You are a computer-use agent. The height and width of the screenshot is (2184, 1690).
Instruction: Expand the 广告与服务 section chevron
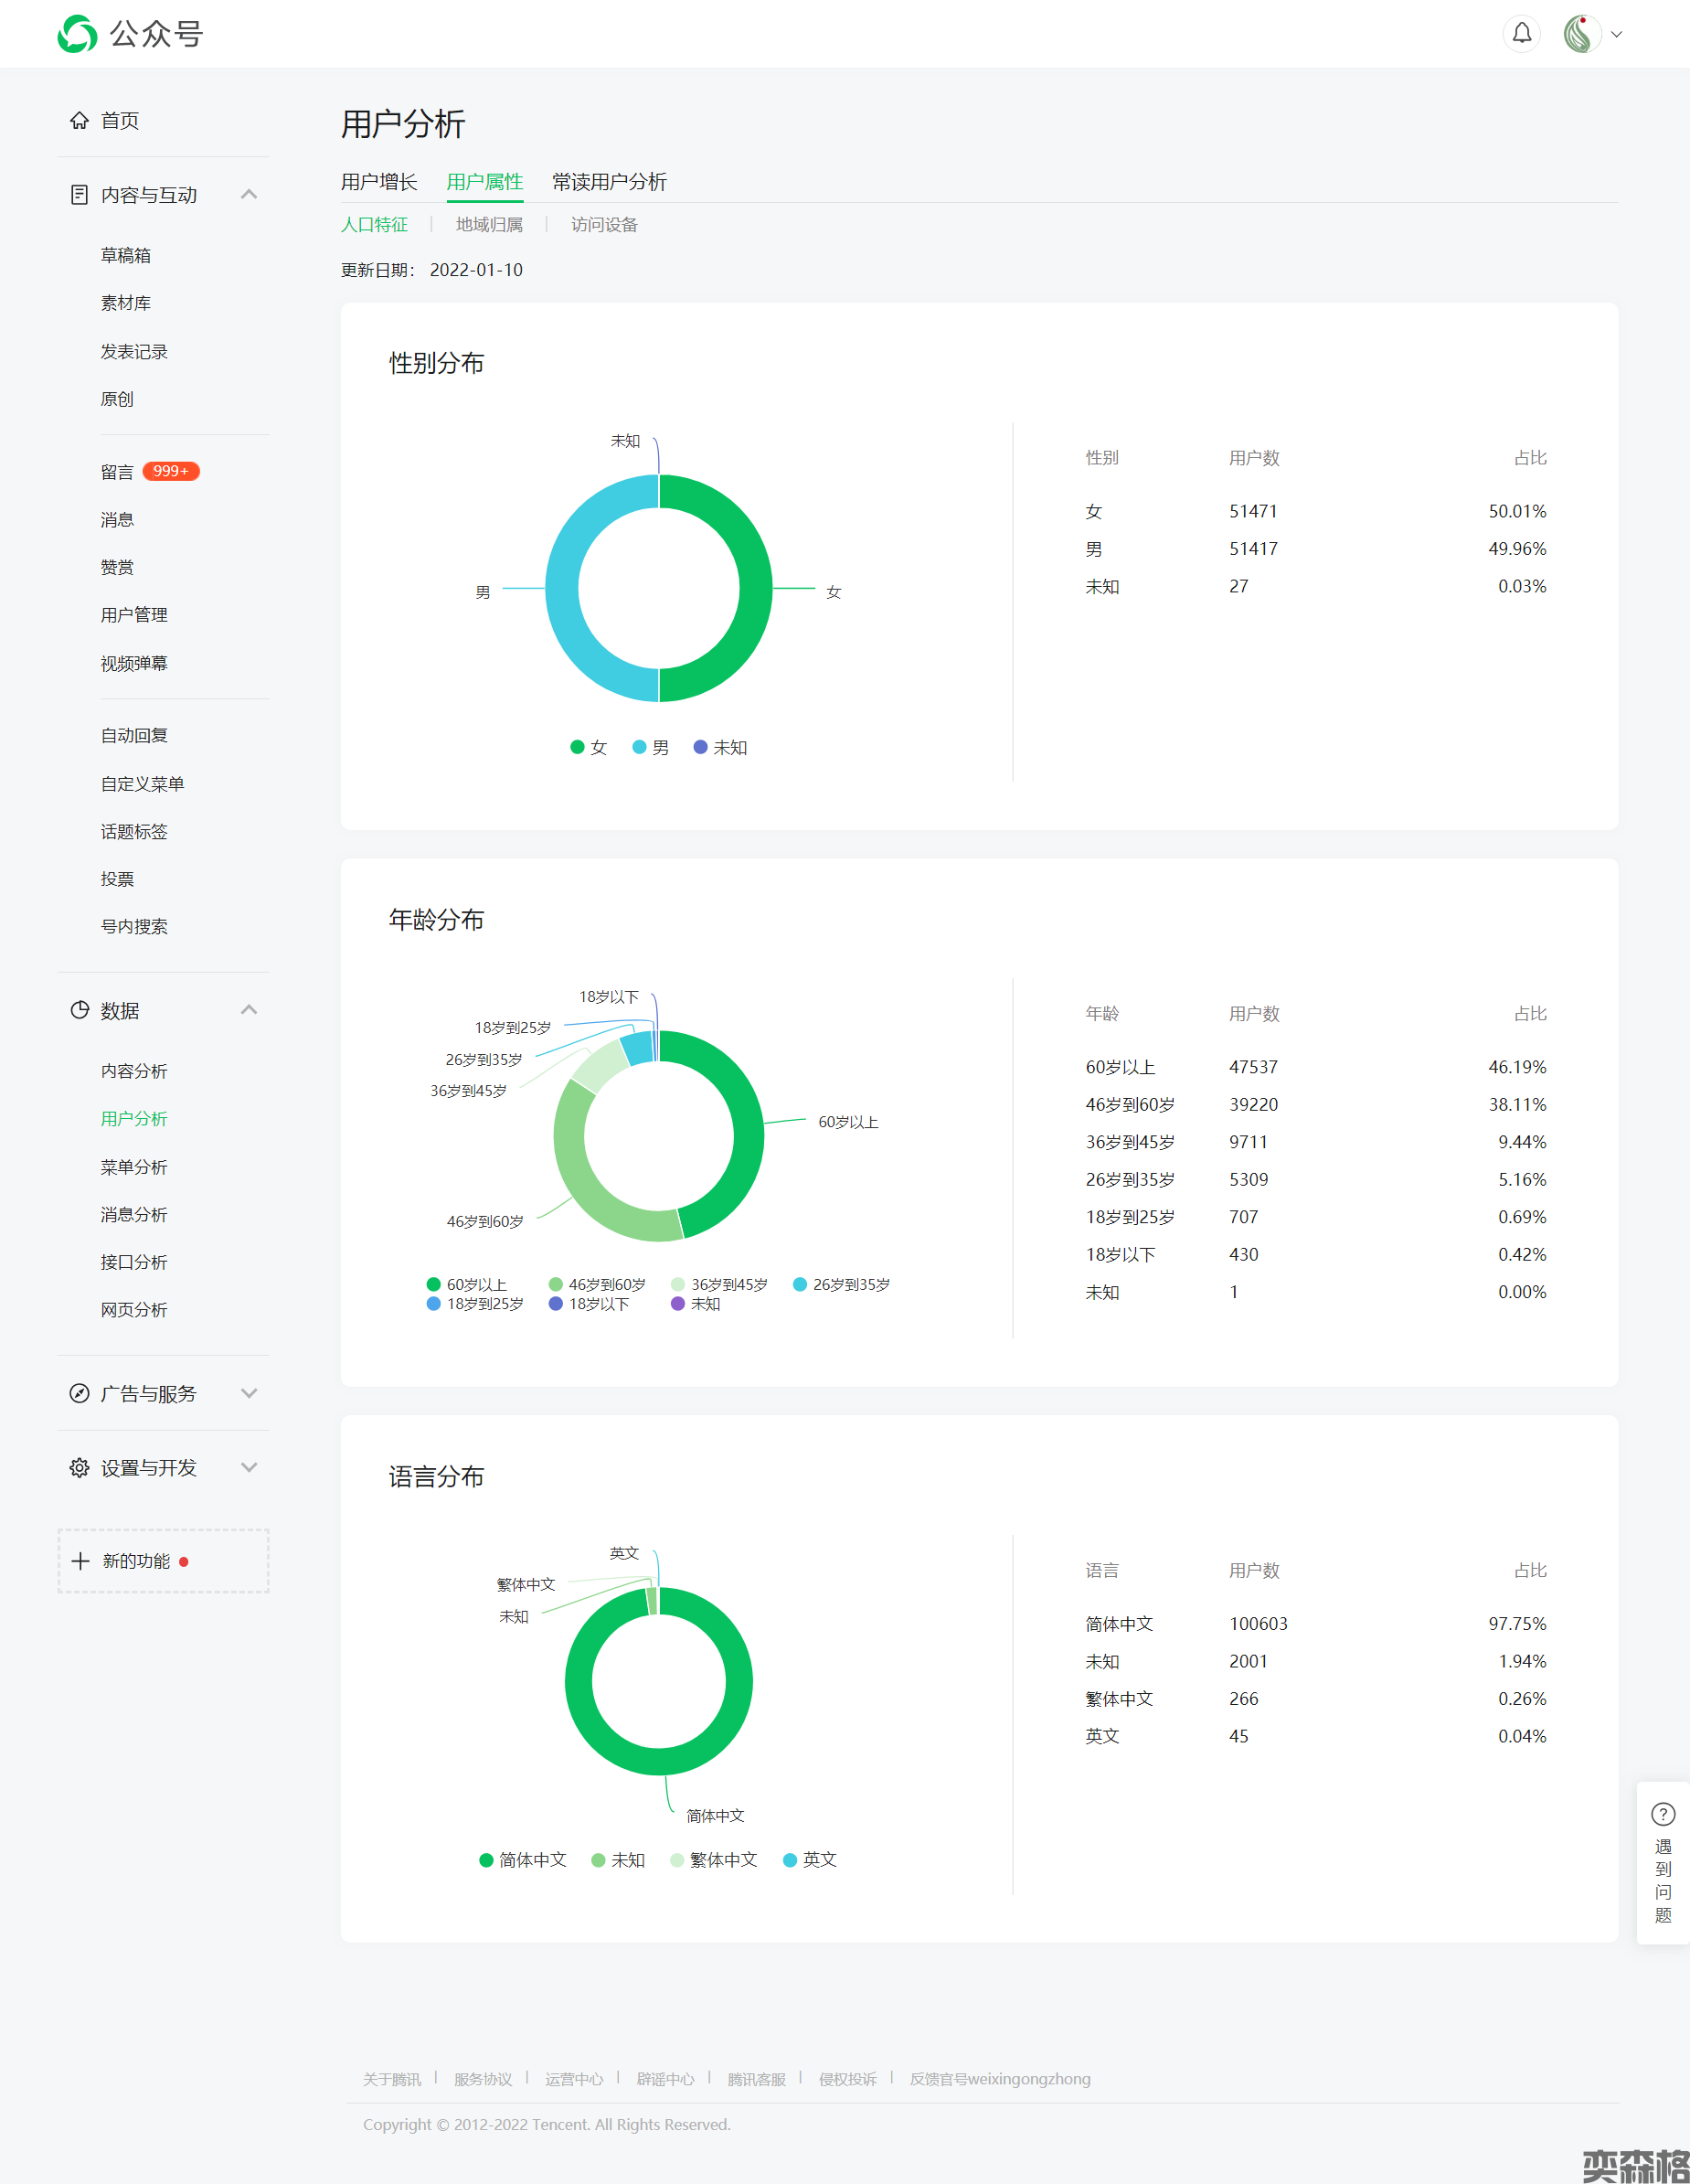pos(249,1393)
